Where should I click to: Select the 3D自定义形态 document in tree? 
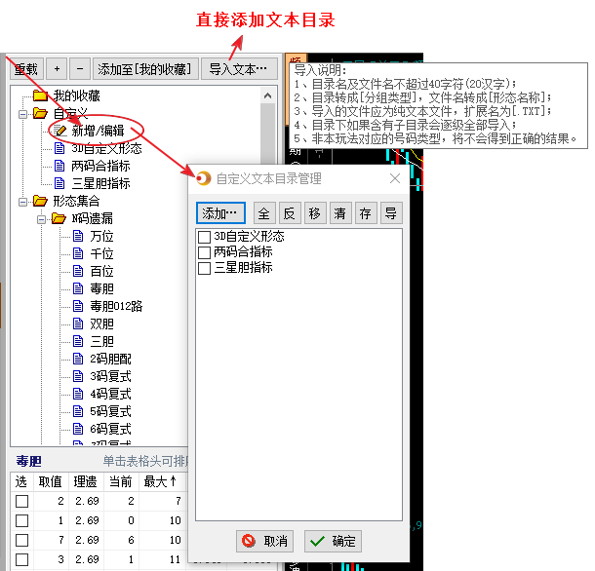[105, 148]
